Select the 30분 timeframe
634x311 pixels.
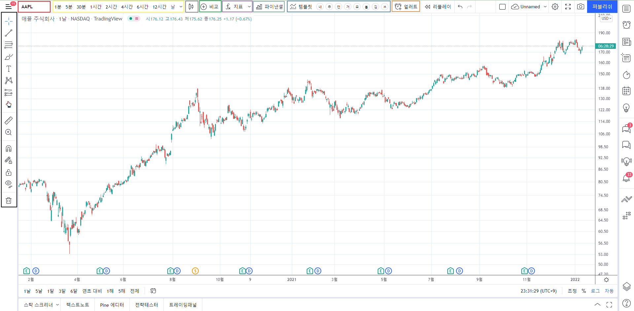(x=81, y=7)
